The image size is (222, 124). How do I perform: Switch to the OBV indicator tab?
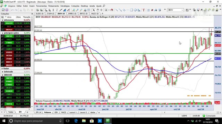point(56,112)
